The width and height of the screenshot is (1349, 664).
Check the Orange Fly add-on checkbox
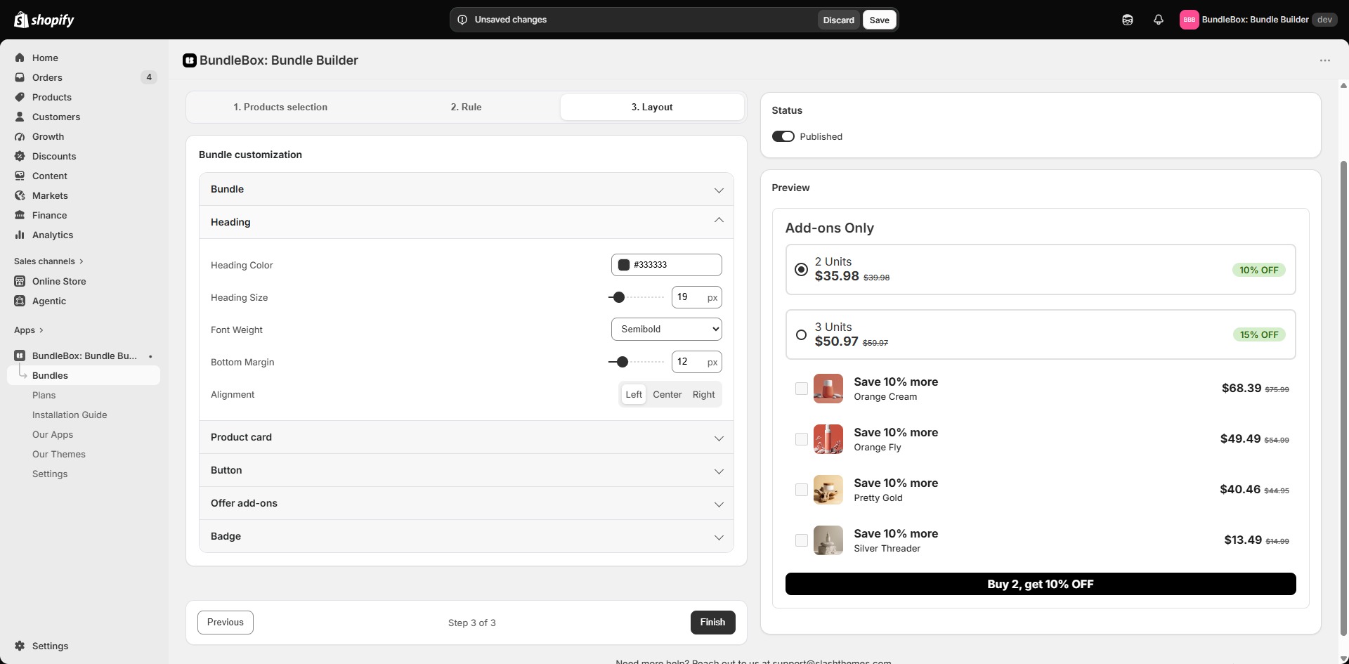click(x=801, y=439)
